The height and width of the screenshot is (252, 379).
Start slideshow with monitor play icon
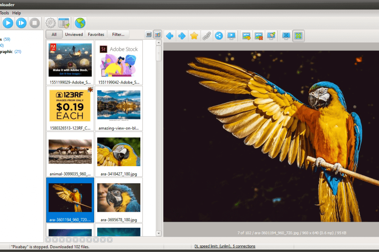coord(231,36)
